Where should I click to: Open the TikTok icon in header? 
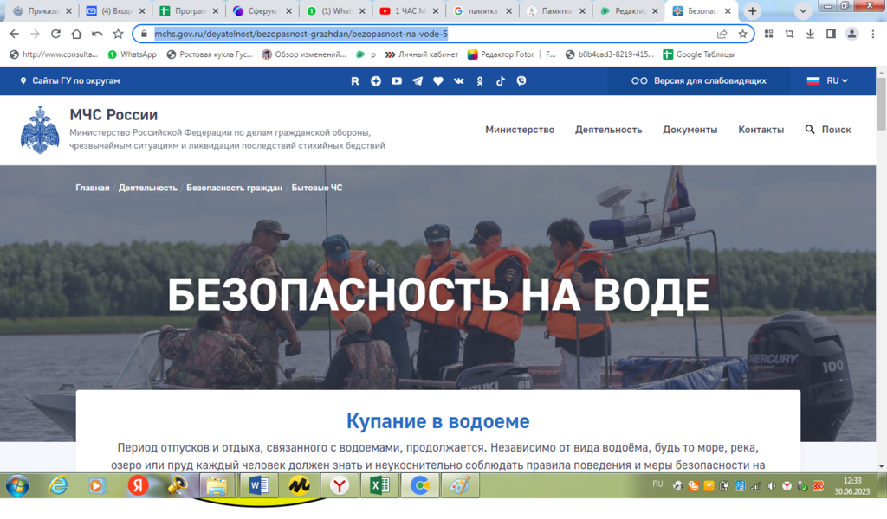pyautogui.click(x=501, y=80)
